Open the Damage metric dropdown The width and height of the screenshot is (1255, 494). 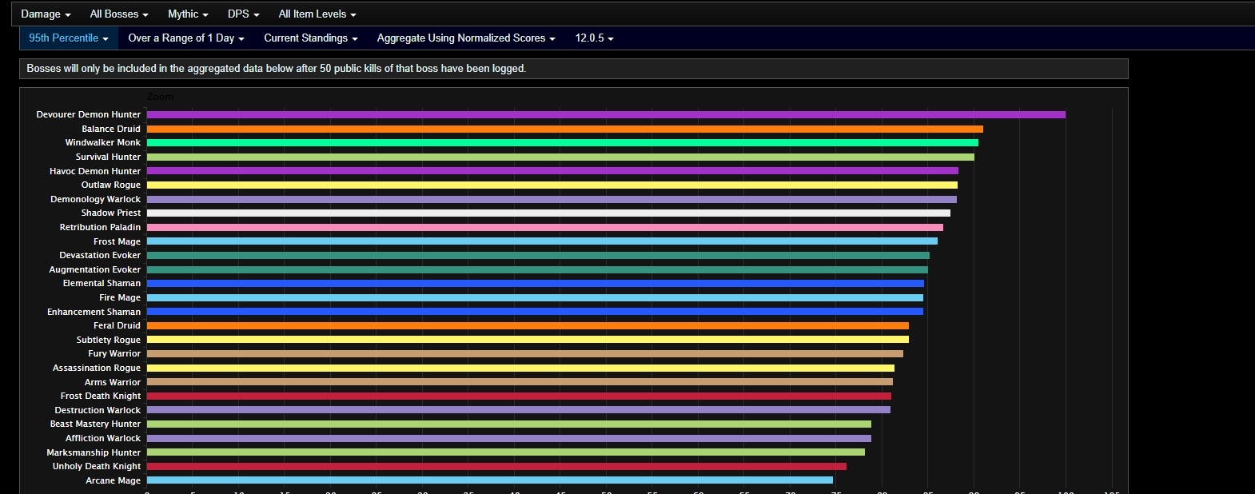click(x=46, y=14)
